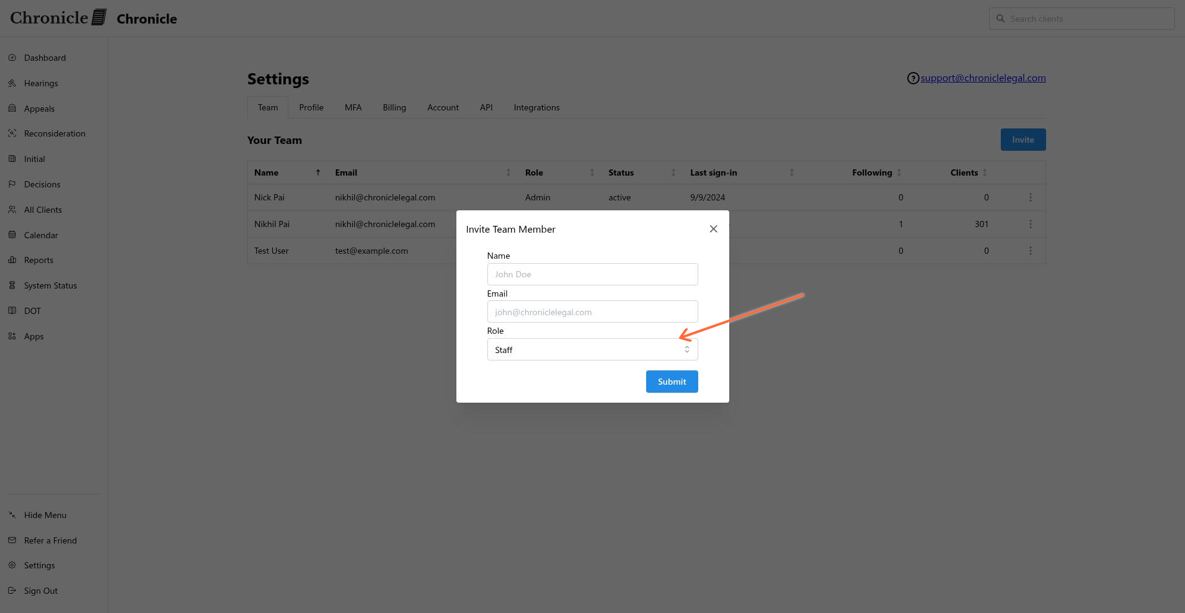Open Initial icon in sidebar
The width and height of the screenshot is (1185, 613).
12,159
